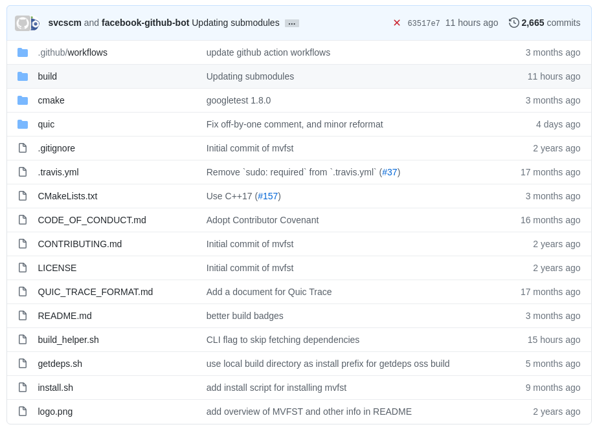Click the file icon beside .travis.yml
Viewport: 597px width, 429px height.
22,171
